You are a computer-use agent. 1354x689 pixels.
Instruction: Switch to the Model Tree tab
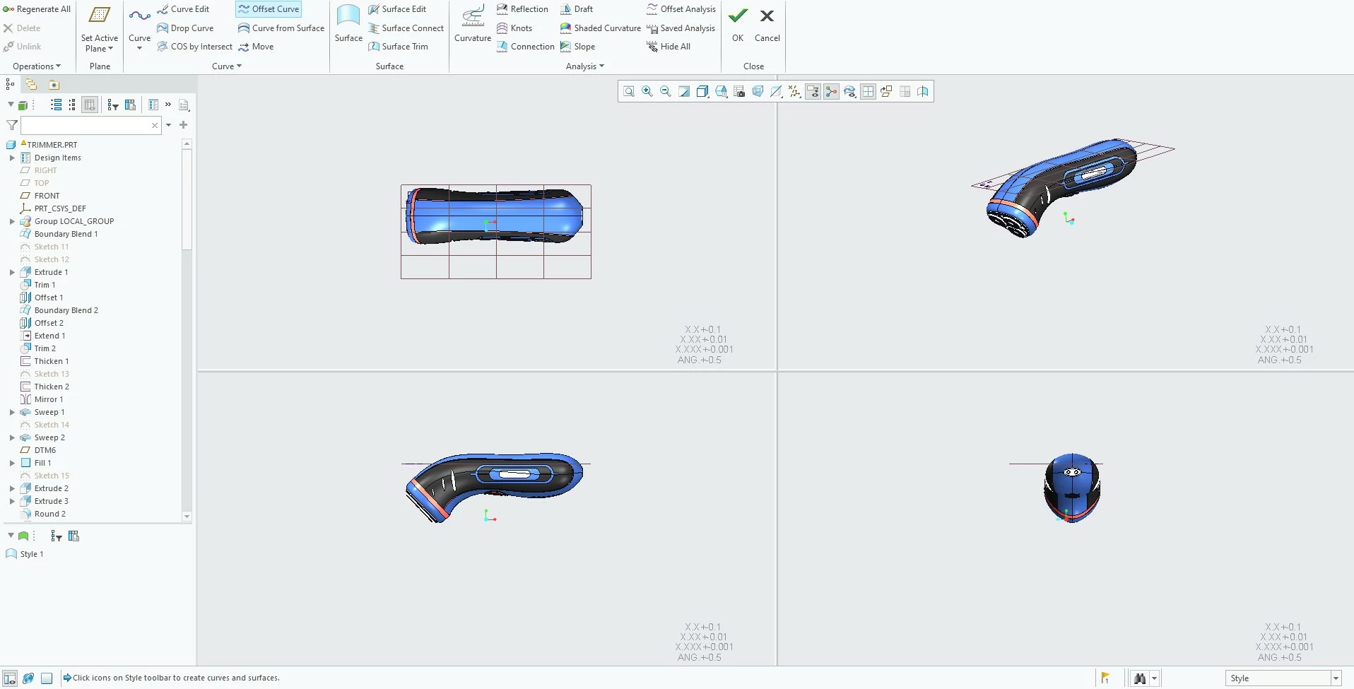point(10,84)
